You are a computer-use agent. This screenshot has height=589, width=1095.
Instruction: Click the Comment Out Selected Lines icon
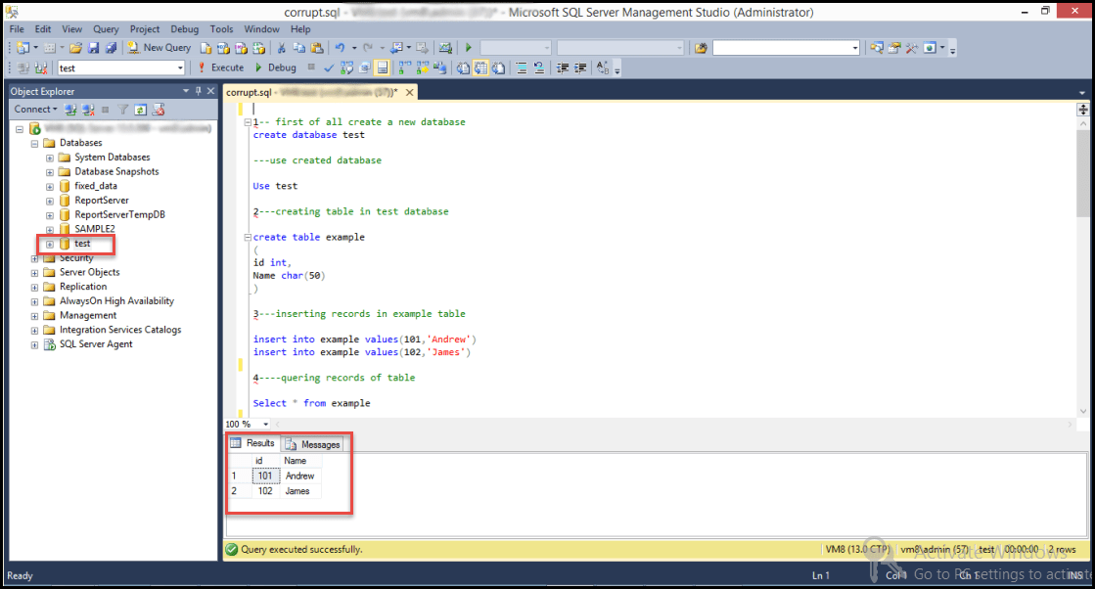(x=520, y=68)
